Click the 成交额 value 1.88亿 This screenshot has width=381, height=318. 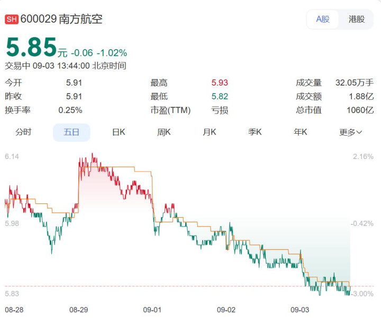pos(361,96)
